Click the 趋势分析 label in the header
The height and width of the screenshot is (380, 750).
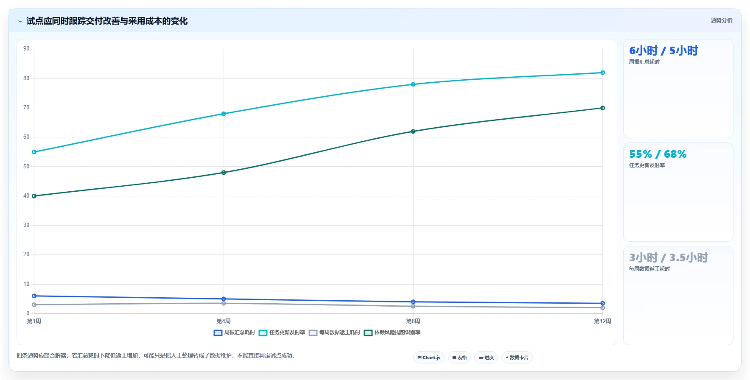point(721,20)
